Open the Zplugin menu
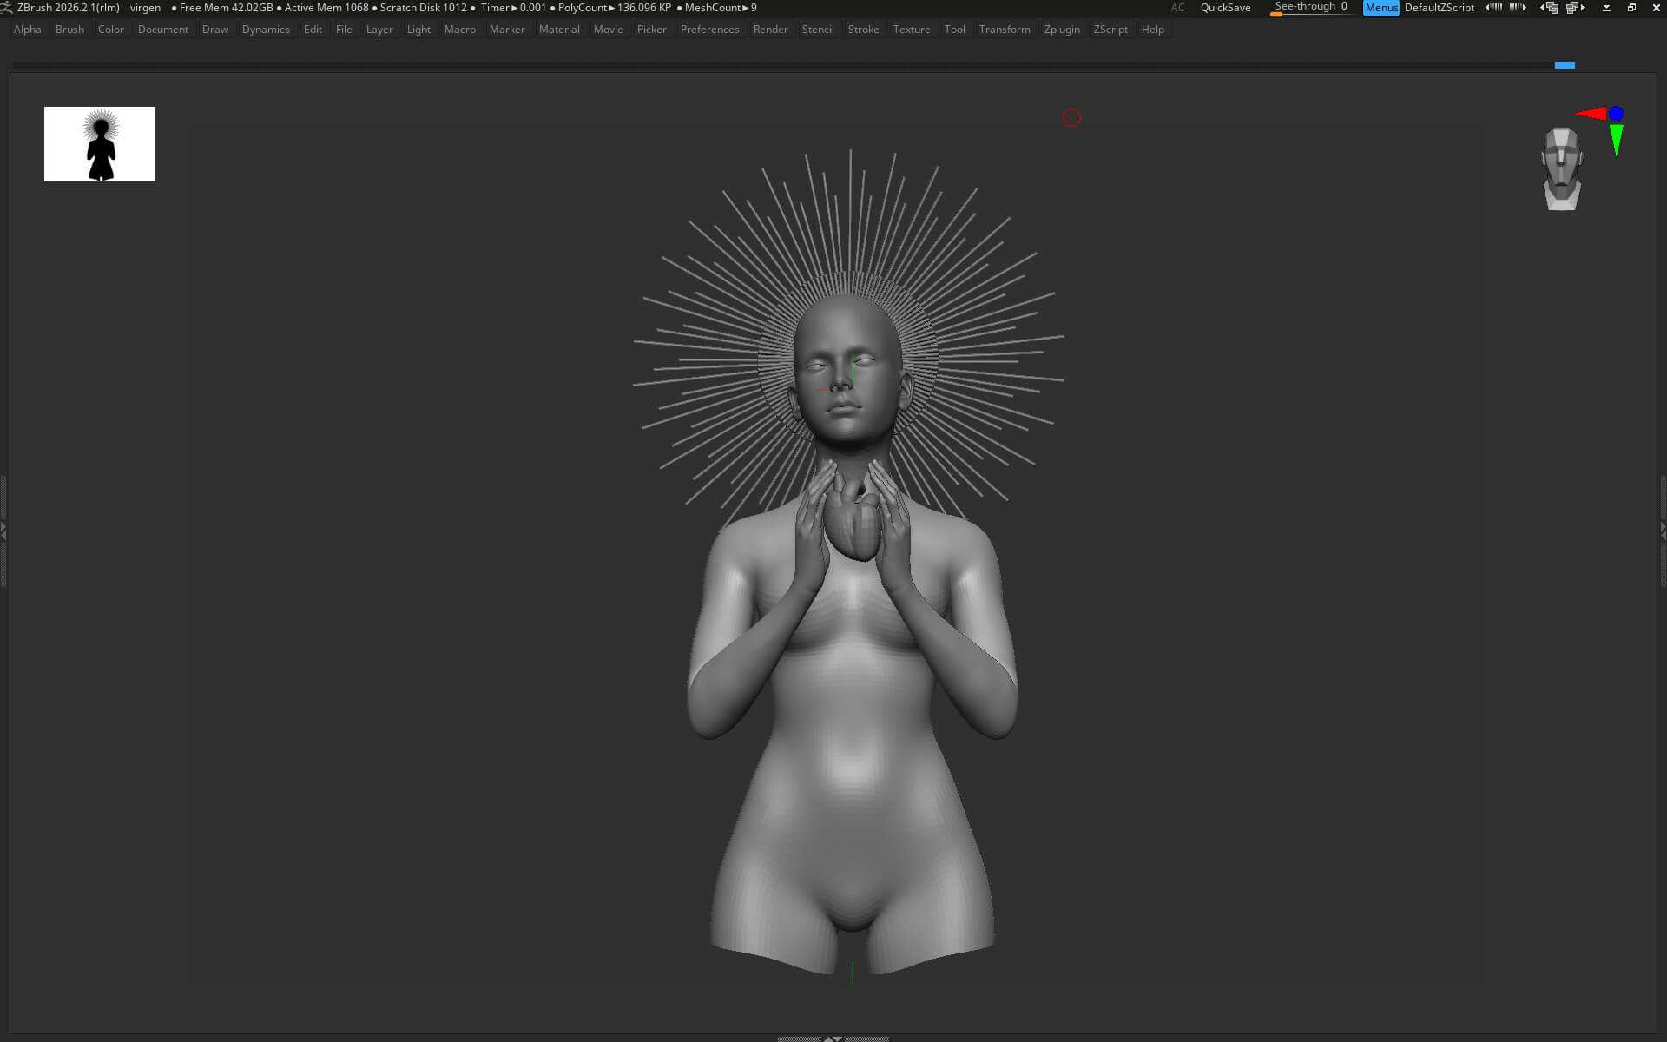 click(1062, 30)
